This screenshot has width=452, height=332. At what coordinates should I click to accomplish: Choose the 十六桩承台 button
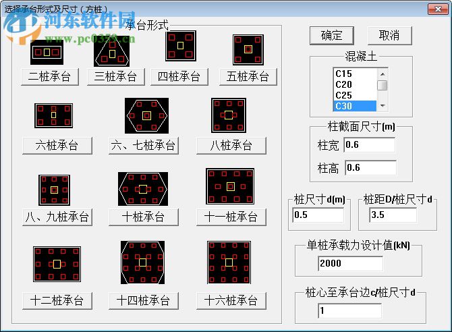point(231,300)
